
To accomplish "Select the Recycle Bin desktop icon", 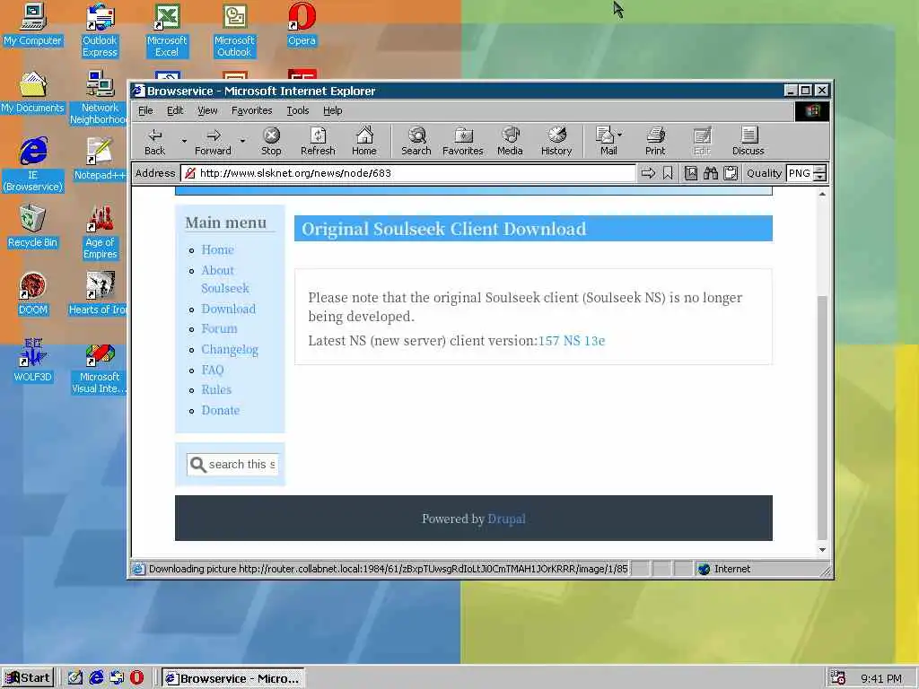I will 33,227.
